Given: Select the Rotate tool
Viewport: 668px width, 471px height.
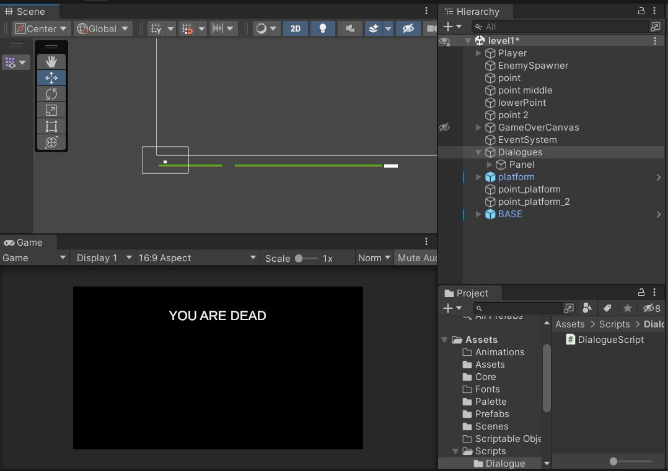Looking at the screenshot, I should (51, 93).
